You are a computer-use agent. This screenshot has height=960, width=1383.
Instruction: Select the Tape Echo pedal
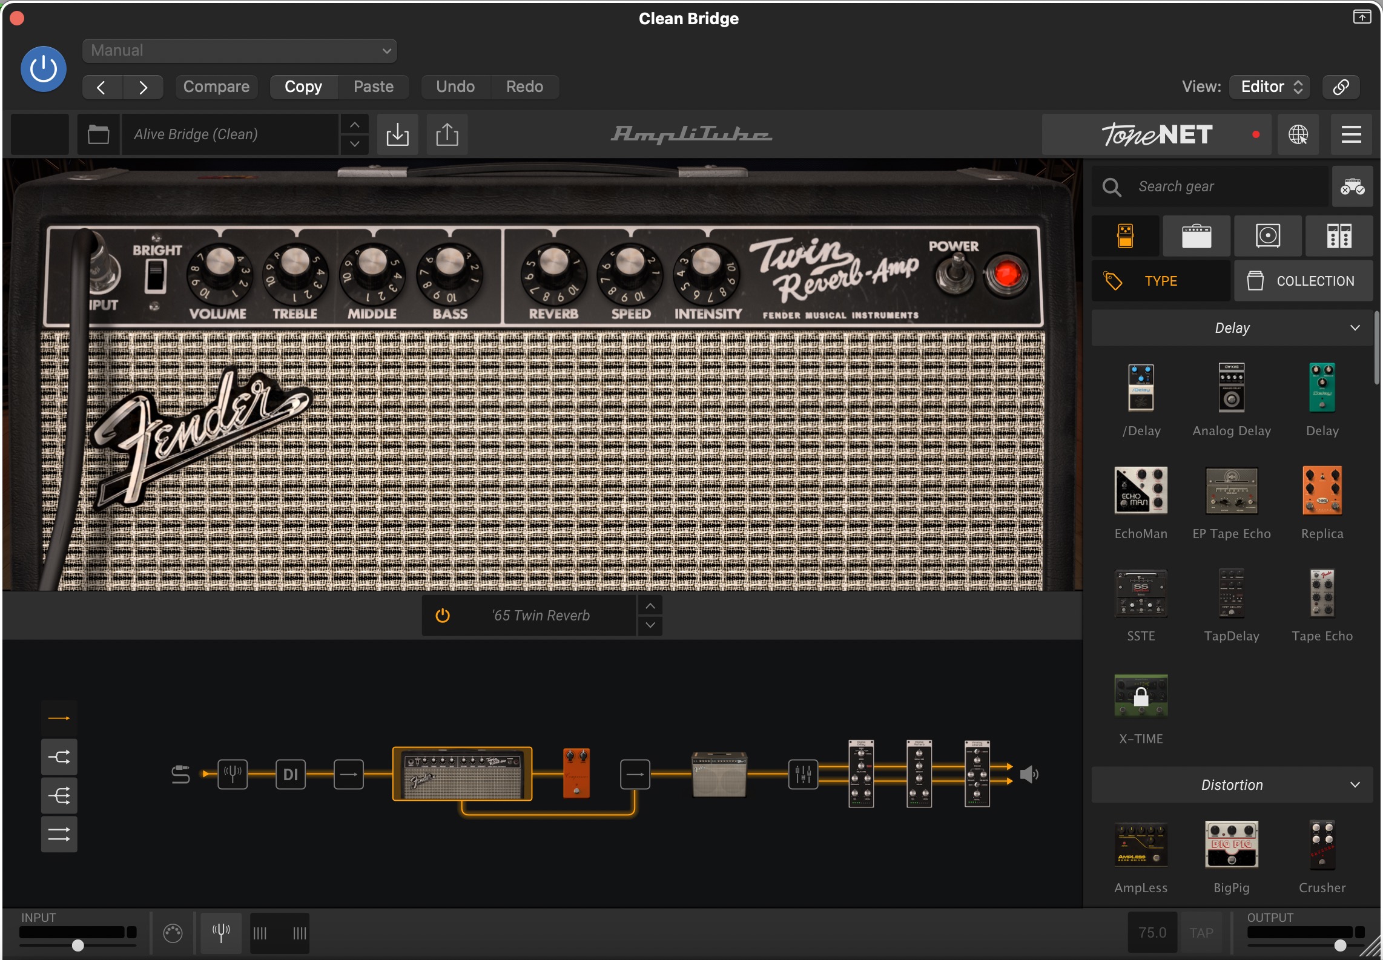click(x=1322, y=594)
